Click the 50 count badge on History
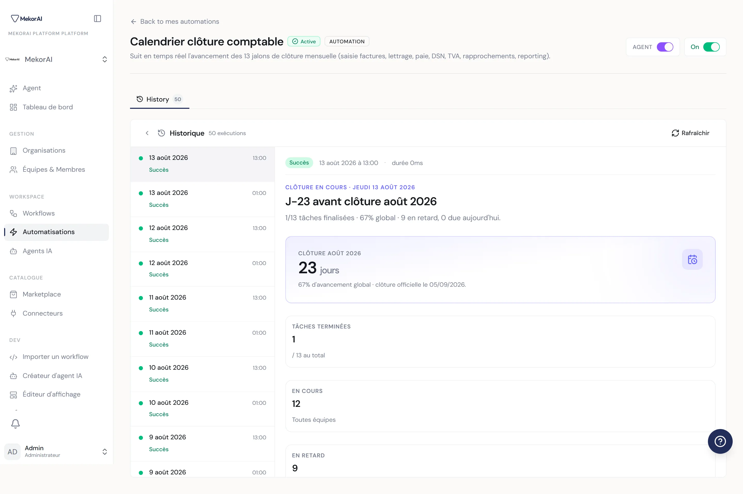 click(x=178, y=99)
